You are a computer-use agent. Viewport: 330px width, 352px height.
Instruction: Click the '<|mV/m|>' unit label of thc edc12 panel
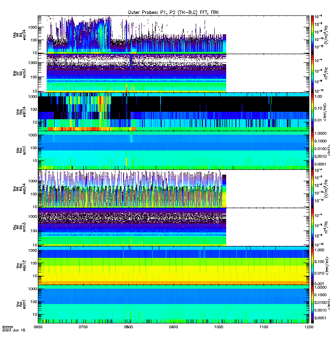click(x=326, y=266)
